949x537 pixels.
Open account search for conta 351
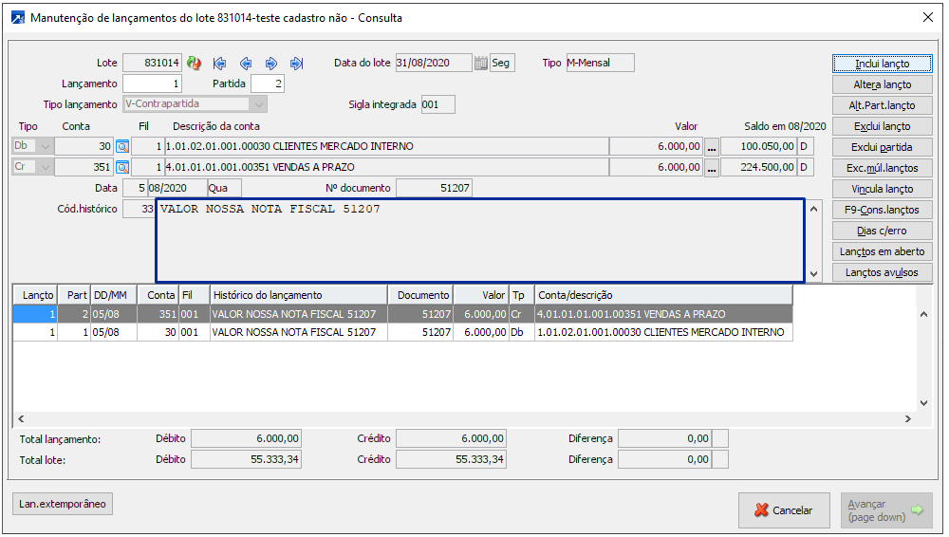[121, 168]
